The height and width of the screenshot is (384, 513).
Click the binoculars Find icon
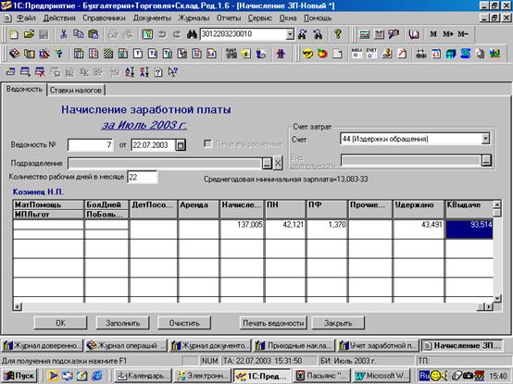tap(192, 34)
